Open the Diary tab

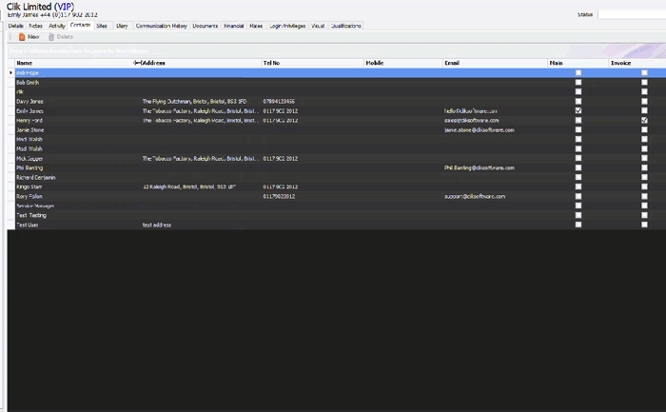[123, 26]
